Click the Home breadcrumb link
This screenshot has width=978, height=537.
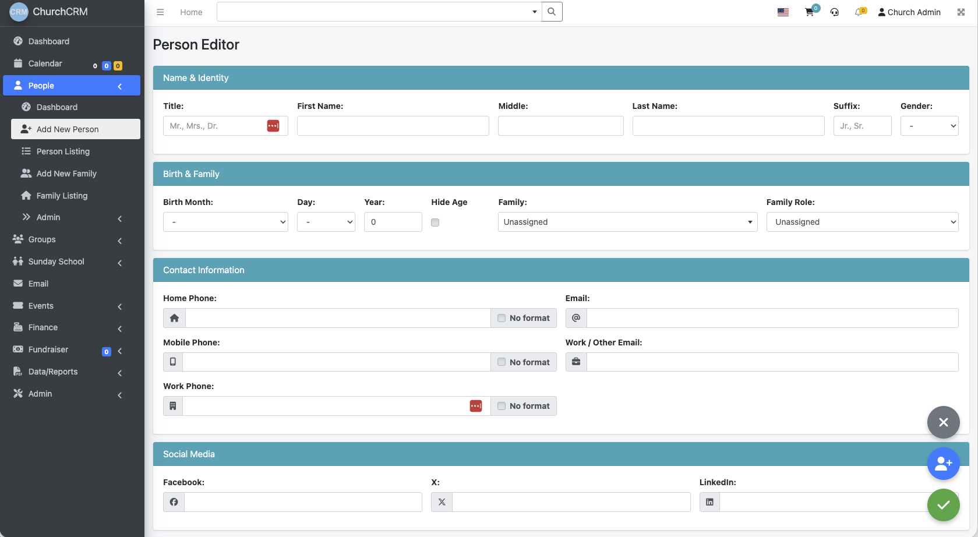pos(191,12)
